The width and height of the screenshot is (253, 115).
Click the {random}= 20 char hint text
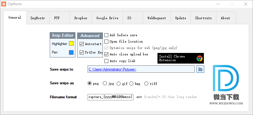pos(170,97)
